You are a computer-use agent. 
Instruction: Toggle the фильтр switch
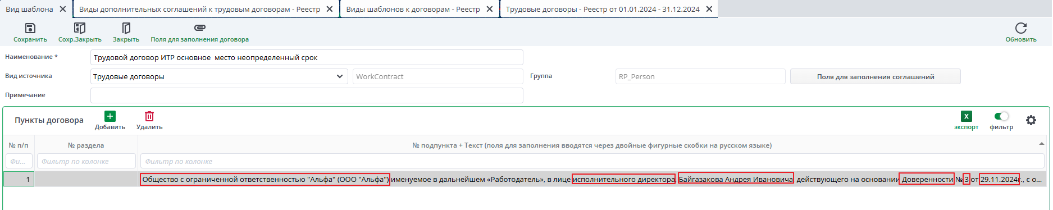point(1001,116)
